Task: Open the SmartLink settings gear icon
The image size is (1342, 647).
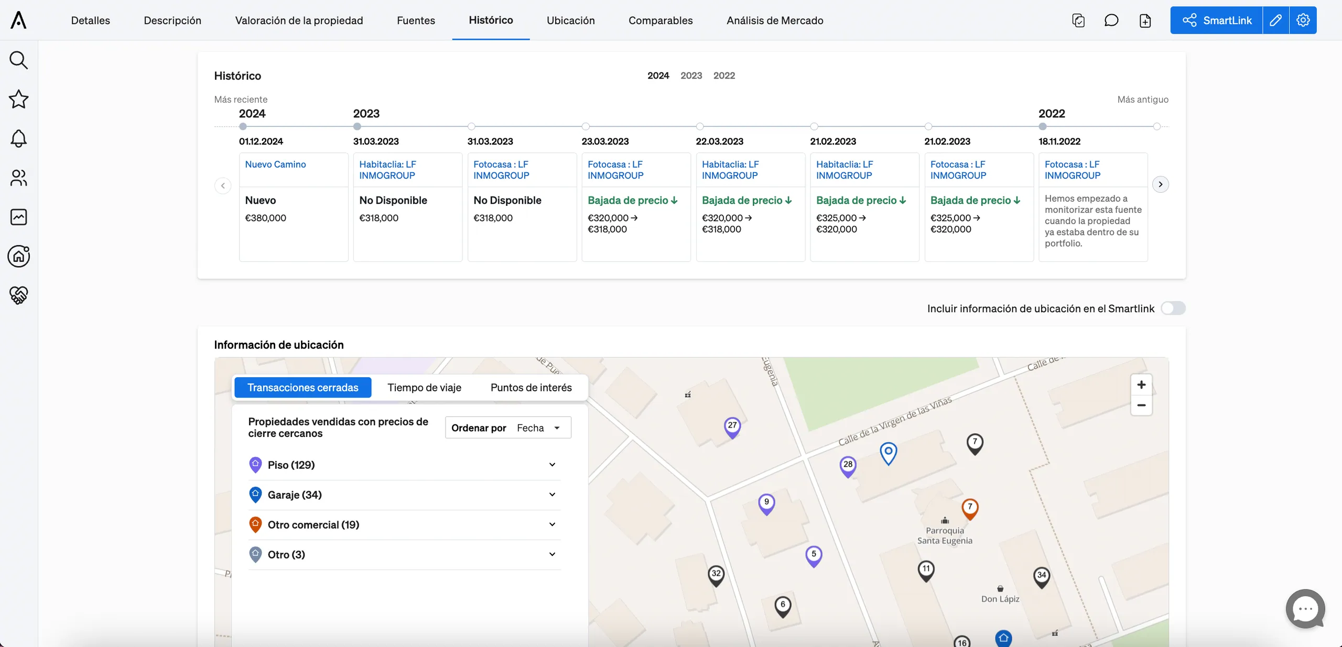Action: pyautogui.click(x=1303, y=20)
